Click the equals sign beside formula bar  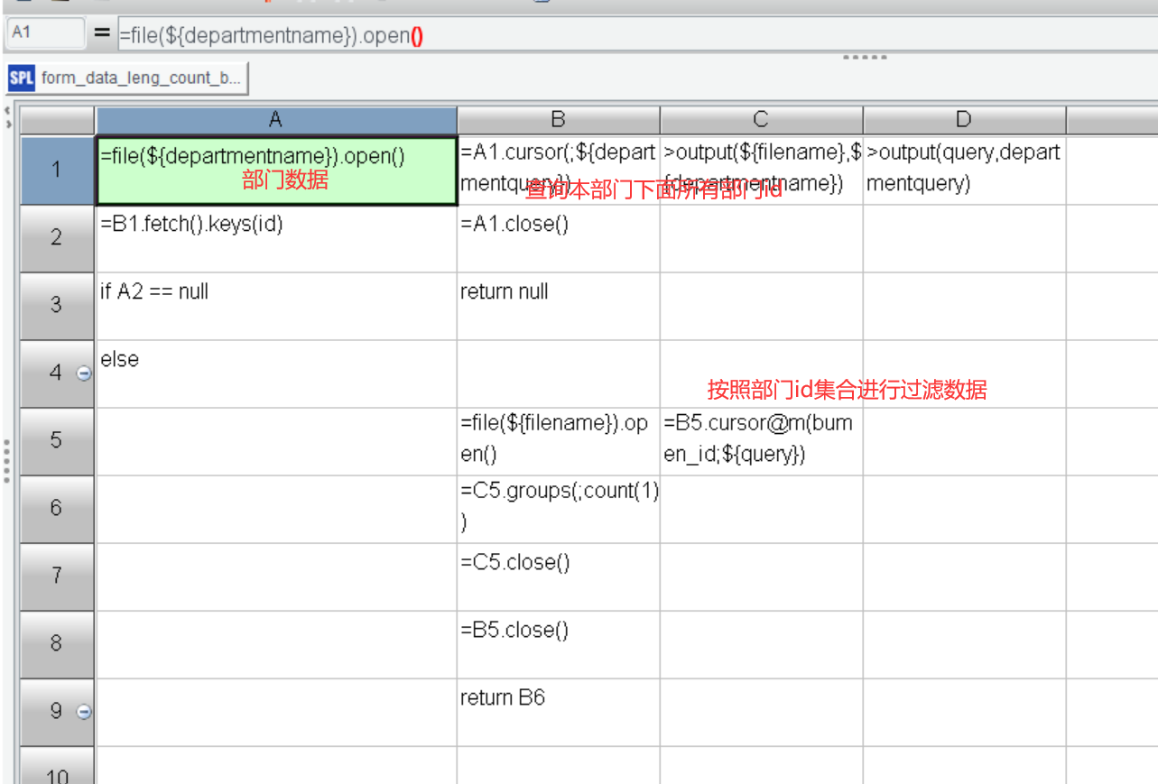click(x=101, y=34)
